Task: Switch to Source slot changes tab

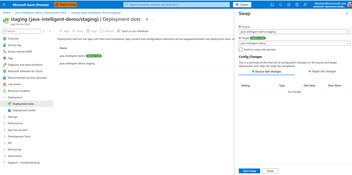Action: (x=267, y=72)
